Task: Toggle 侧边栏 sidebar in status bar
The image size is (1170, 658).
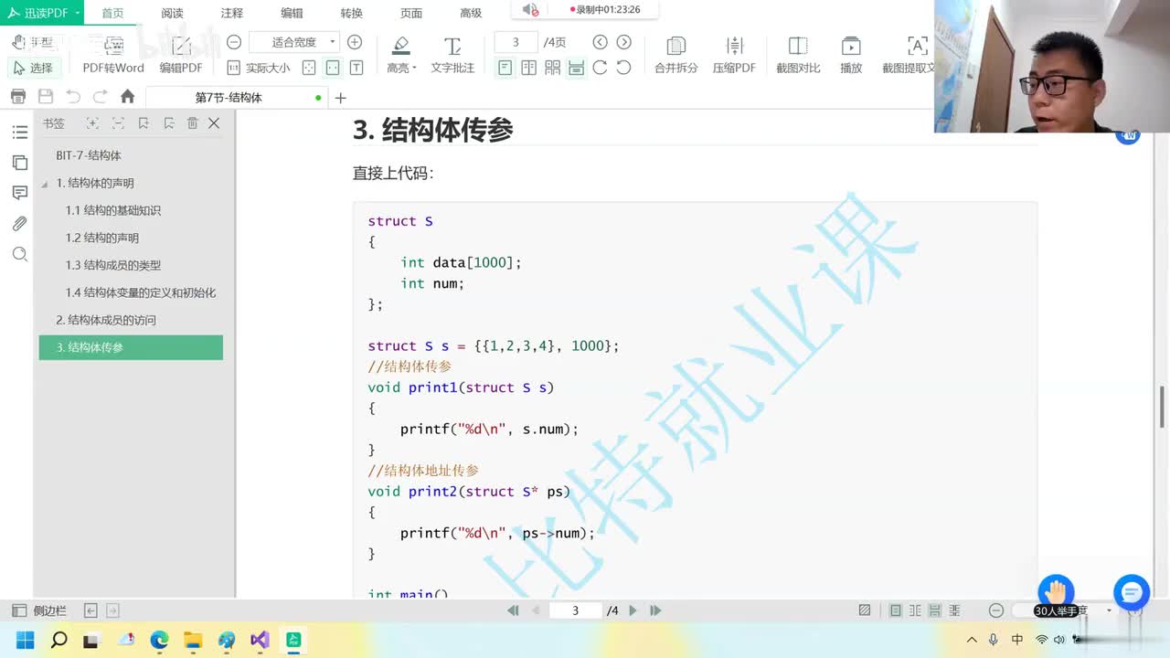Action: pos(39,610)
